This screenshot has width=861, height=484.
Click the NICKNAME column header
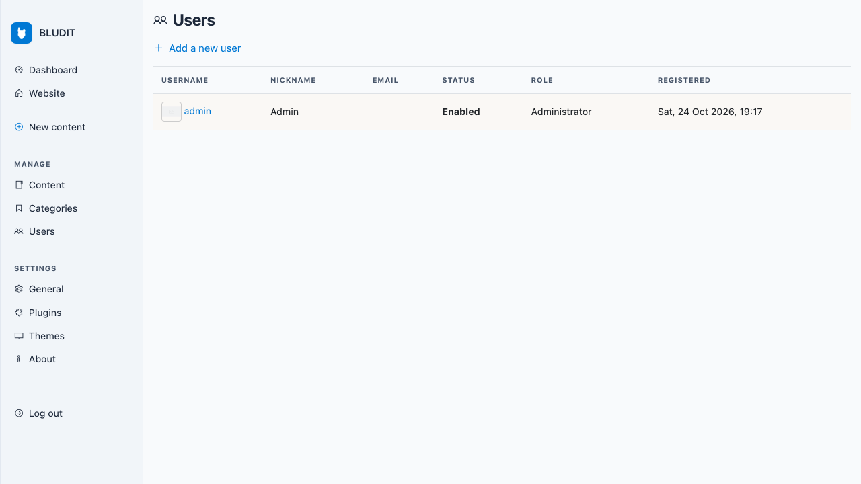click(293, 80)
